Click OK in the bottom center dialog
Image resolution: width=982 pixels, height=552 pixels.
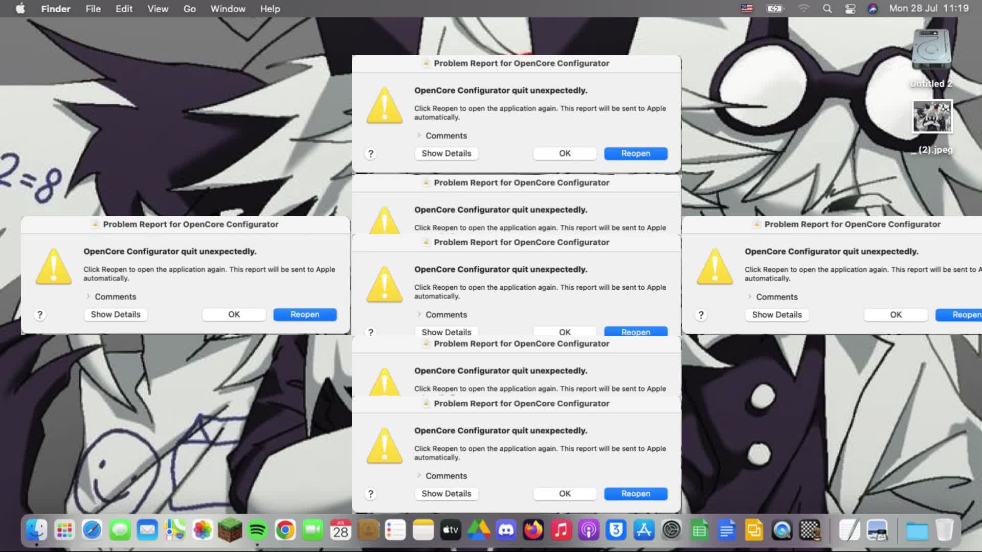(x=565, y=494)
